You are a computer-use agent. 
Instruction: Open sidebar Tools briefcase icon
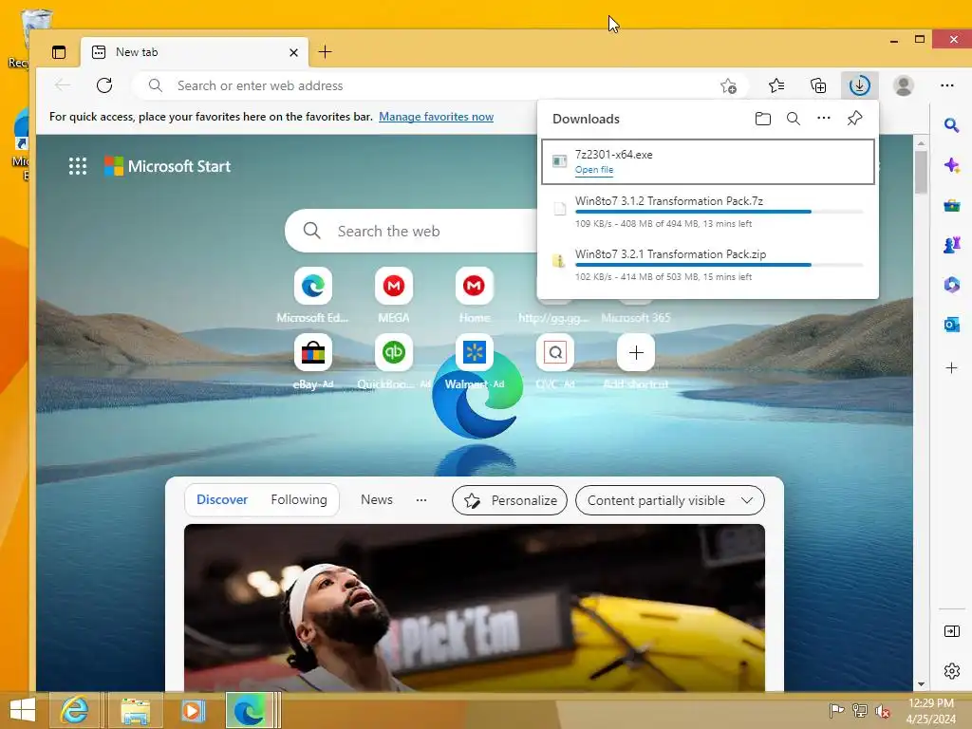[x=951, y=206]
